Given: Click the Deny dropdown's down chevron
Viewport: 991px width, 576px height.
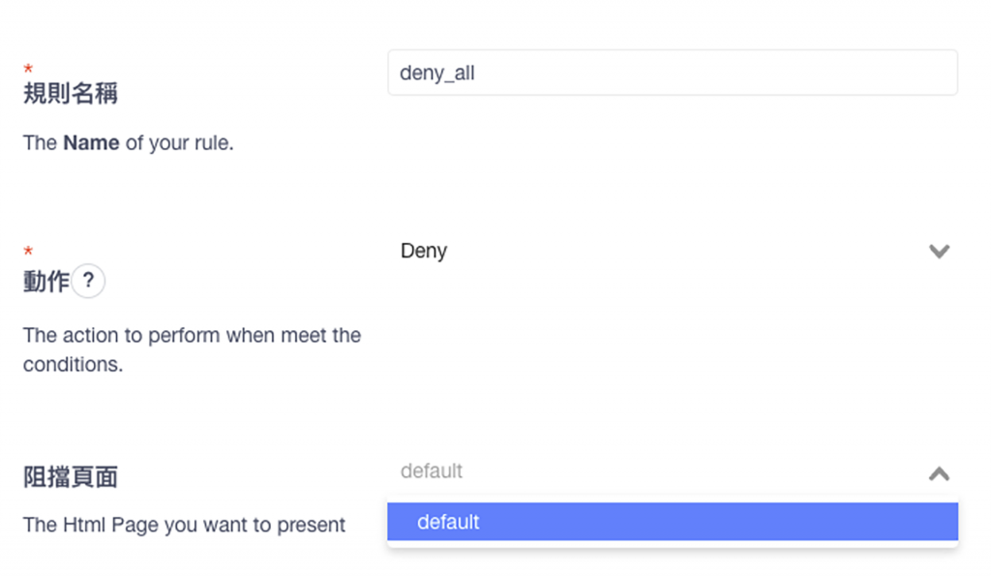Looking at the screenshot, I should 938,252.
